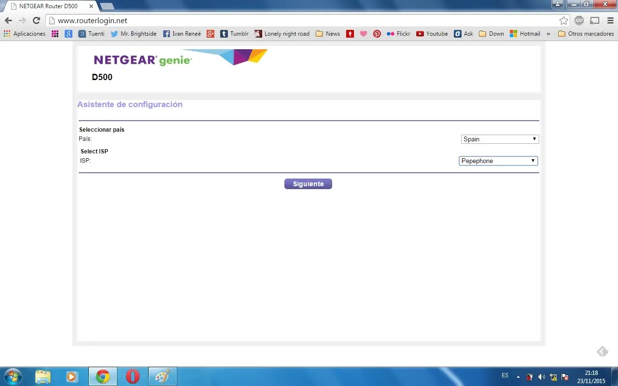The height and width of the screenshot is (386, 618).
Task: Close the NETGEAR Router D500 tab
Action: [x=91, y=6]
